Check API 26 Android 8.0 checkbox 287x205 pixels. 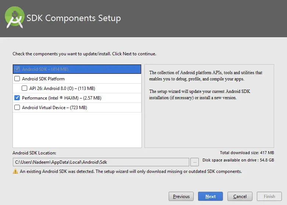tap(24, 88)
